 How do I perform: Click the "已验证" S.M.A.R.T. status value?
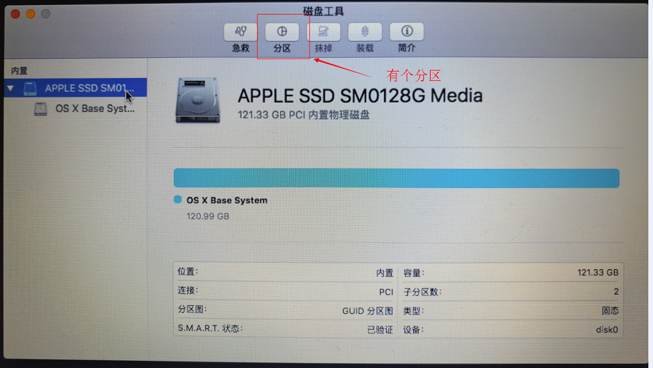pyautogui.click(x=380, y=330)
